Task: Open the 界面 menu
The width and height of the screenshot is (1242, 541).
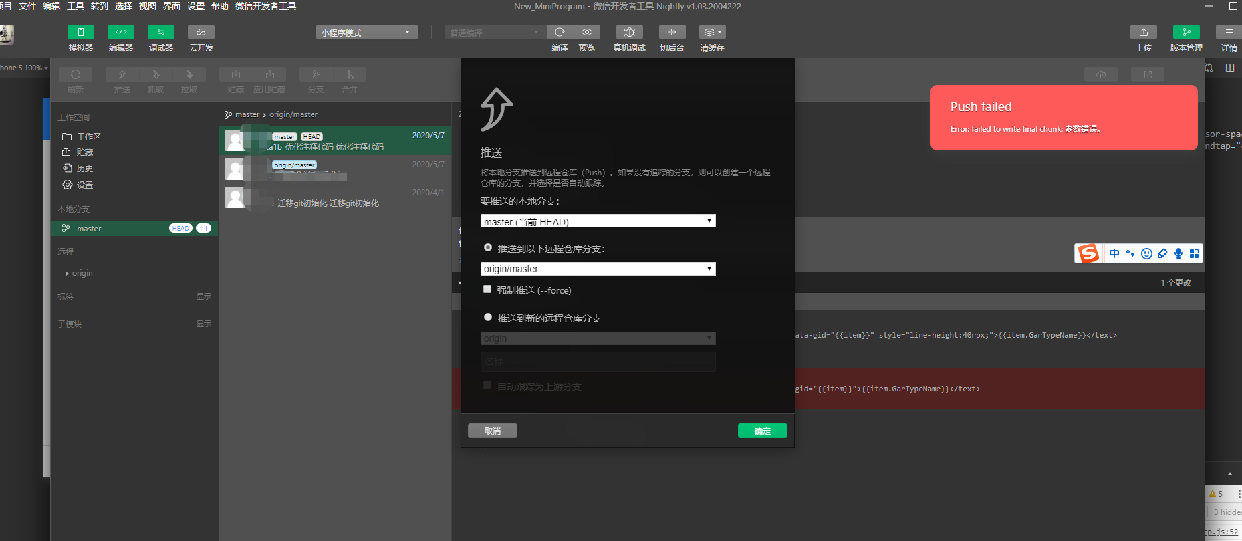Action: click(172, 6)
